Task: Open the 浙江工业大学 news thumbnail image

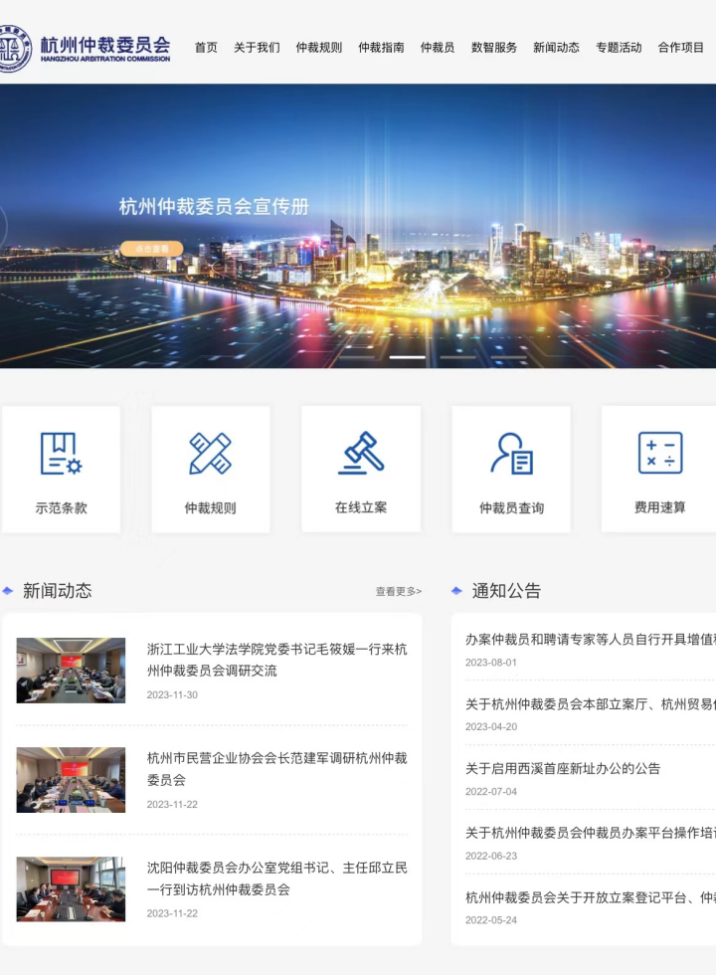Action: (71, 671)
